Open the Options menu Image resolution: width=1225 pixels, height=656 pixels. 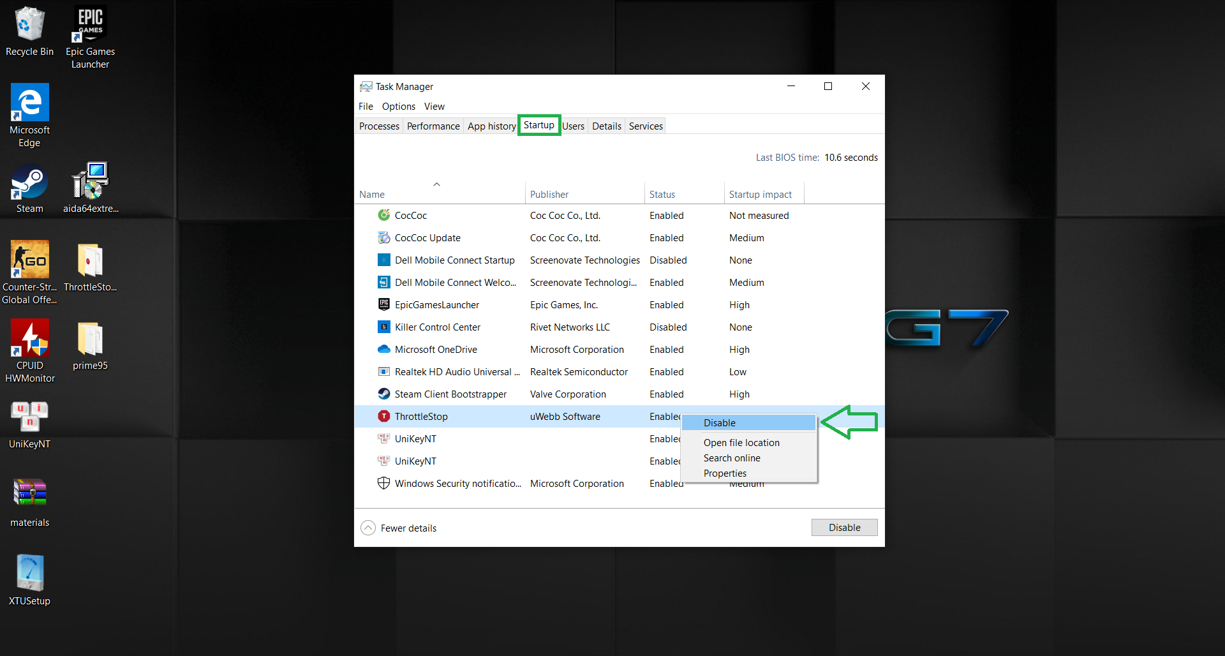pos(399,107)
